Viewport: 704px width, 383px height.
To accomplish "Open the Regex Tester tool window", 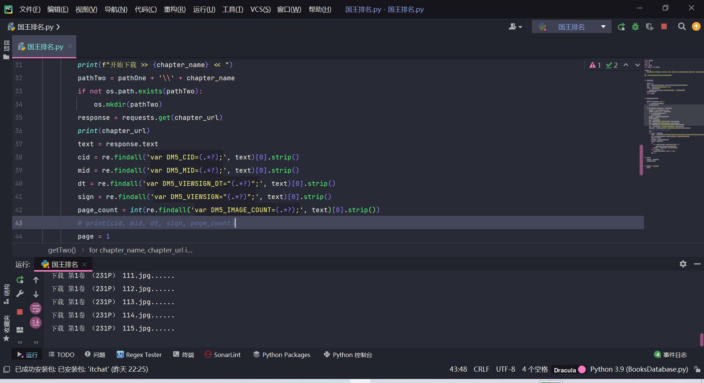I will coord(139,355).
